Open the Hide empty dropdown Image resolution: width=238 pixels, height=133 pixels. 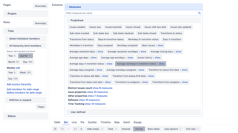(x=95, y=129)
